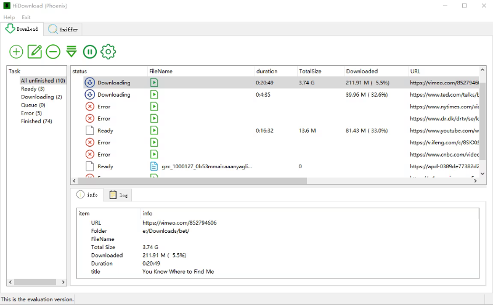Click the red error icon for nytimes row
This screenshot has width=493, height=305.
pyautogui.click(x=90, y=107)
